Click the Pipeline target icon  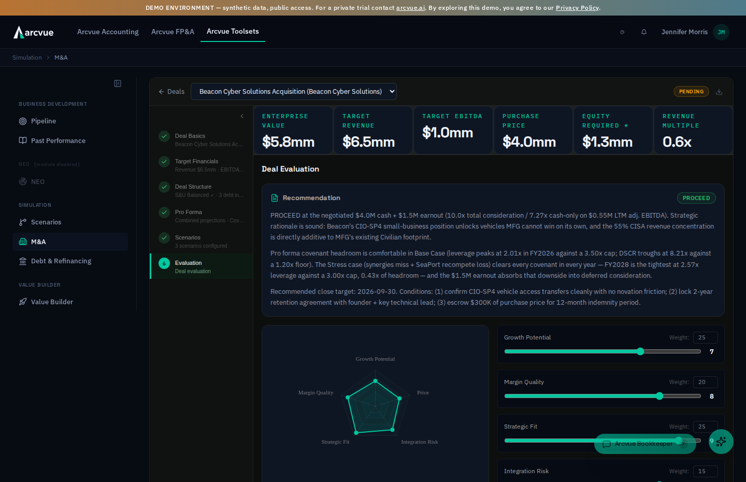pyautogui.click(x=23, y=121)
